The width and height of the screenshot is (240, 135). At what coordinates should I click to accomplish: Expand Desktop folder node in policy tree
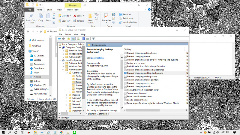[67, 95]
